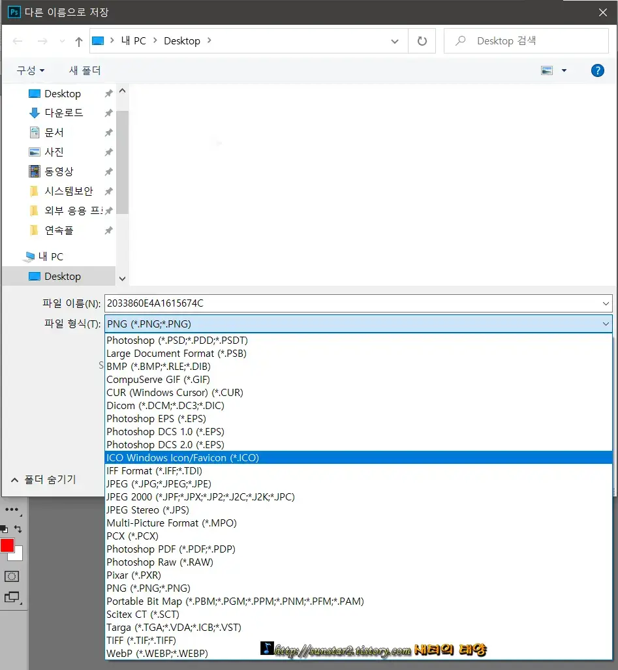Choose Dicom format option

click(358, 406)
